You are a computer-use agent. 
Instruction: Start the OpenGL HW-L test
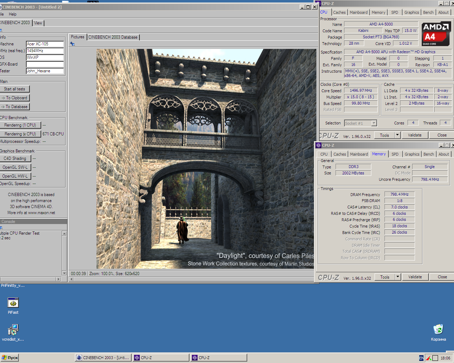click(x=15, y=176)
